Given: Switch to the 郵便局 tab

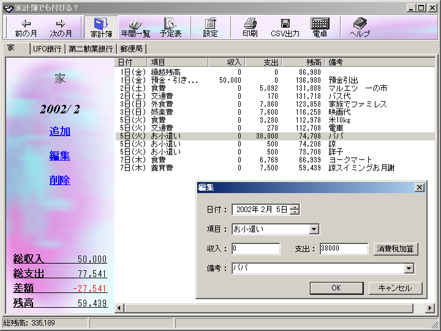Looking at the screenshot, I should [131, 49].
